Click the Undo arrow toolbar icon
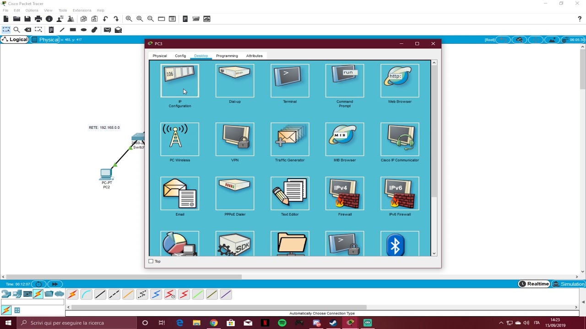 click(x=105, y=19)
